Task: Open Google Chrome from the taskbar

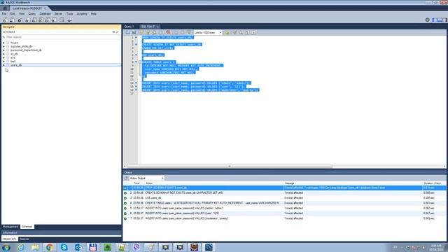Action: [50, 247]
